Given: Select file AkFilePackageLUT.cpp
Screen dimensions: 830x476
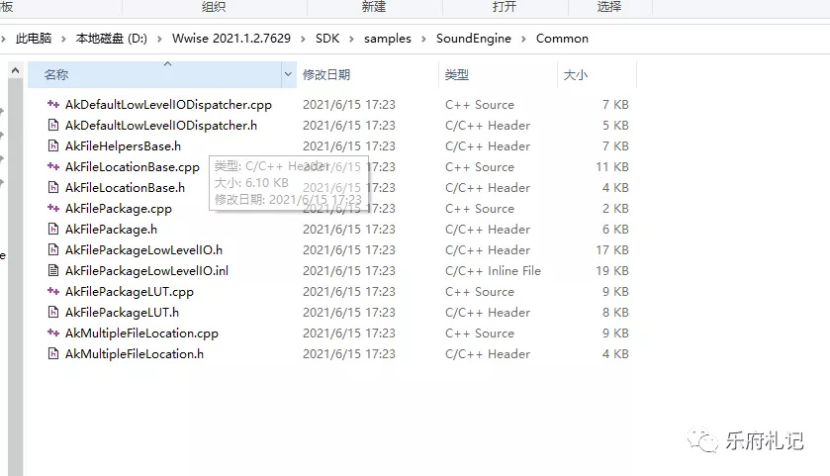Looking at the screenshot, I should (130, 292).
